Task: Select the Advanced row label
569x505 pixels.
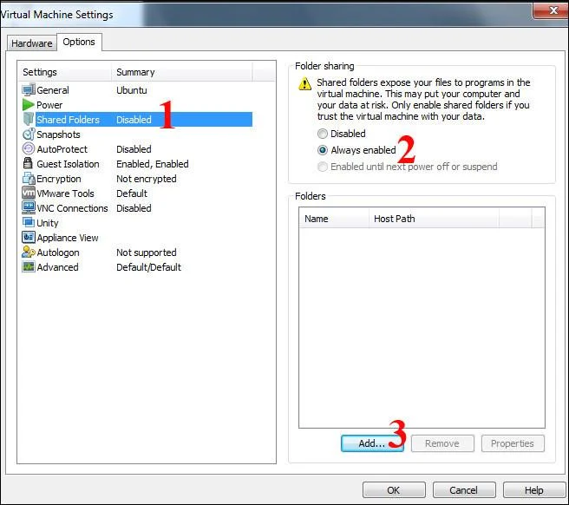Action: click(57, 267)
